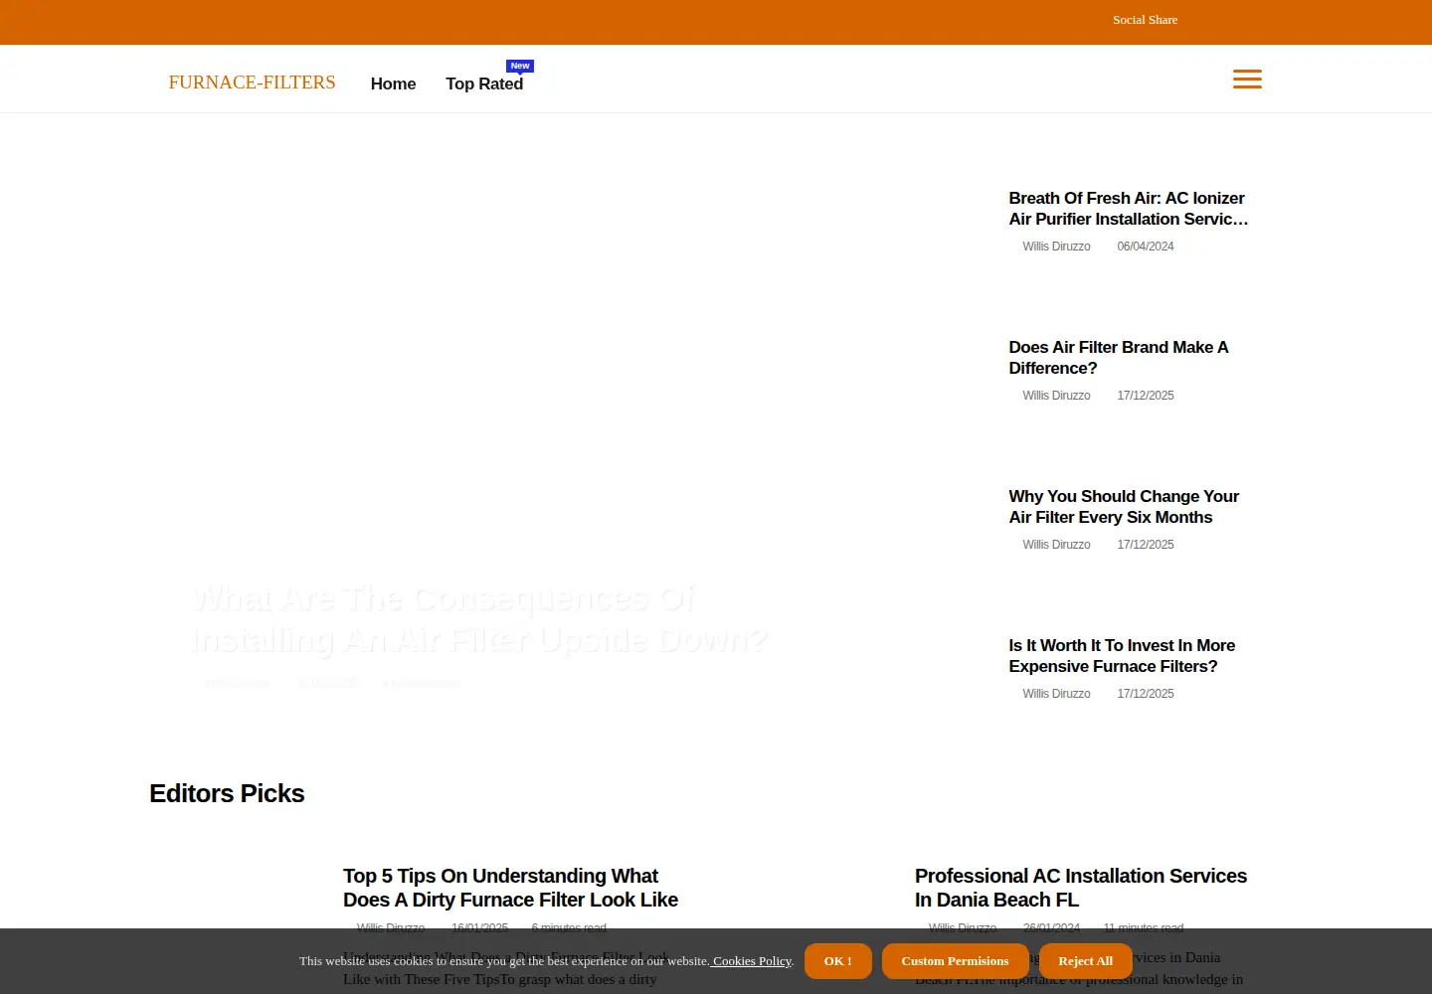The image size is (1432, 994).
Task: Click the Custom Permisions button
Action: [955, 961]
